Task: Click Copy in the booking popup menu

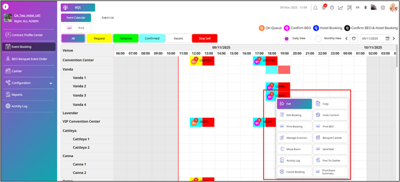Action: [x=330, y=104]
